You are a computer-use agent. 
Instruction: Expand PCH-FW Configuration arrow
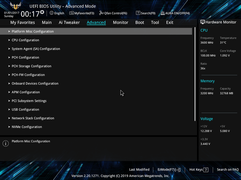[9, 75]
